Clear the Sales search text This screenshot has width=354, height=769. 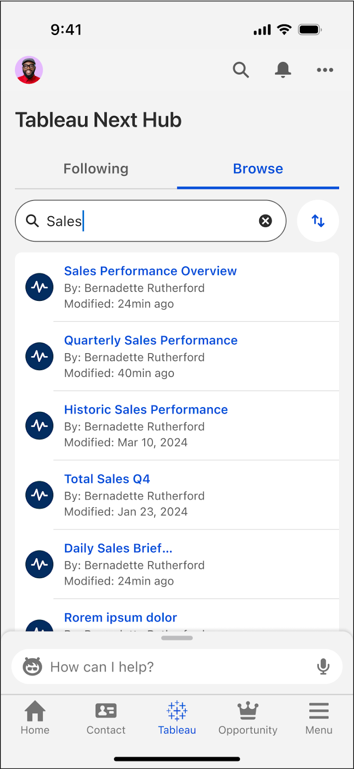[265, 221]
